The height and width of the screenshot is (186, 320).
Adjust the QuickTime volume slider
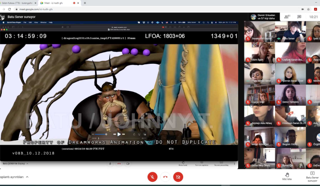click(101, 134)
